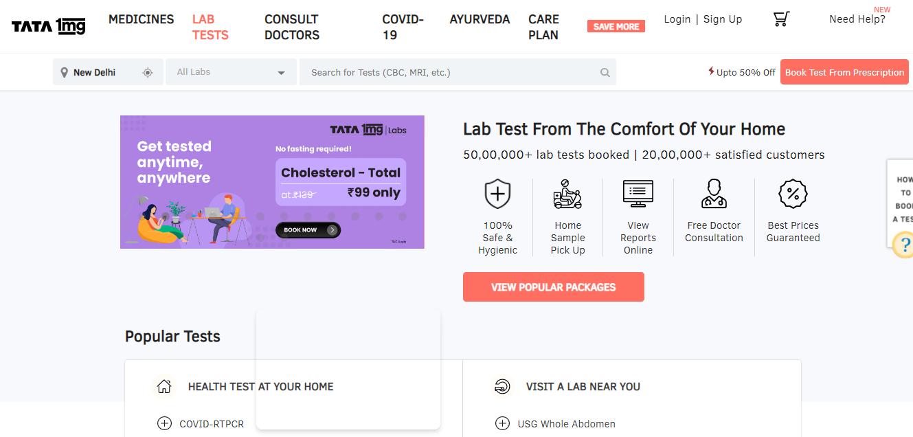The image size is (913, 437).
Task: Click the search magnifier icon
Action: click(605, 72)
